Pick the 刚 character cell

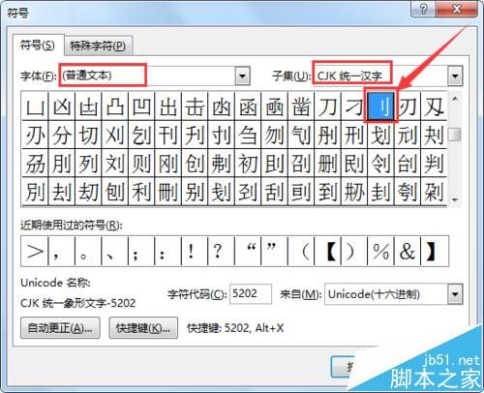[x=168, y=163]
